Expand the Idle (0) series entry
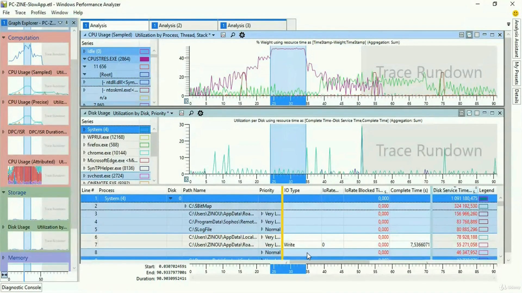Viewport: 522px width, 293px height. point(84,51)
